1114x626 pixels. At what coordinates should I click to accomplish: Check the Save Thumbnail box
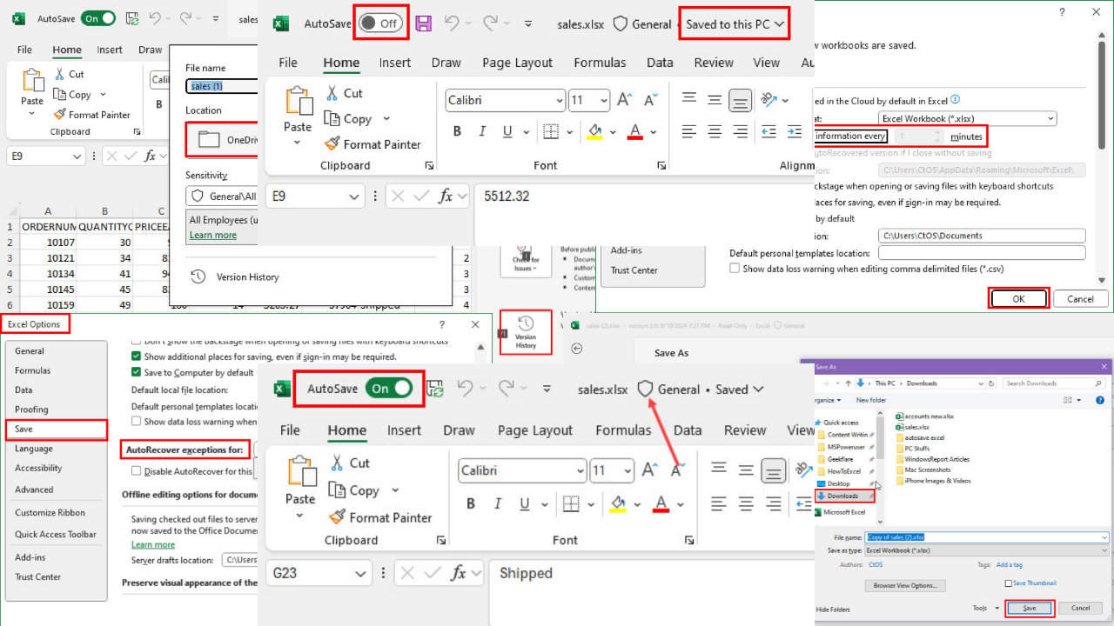pos(1009,583)
